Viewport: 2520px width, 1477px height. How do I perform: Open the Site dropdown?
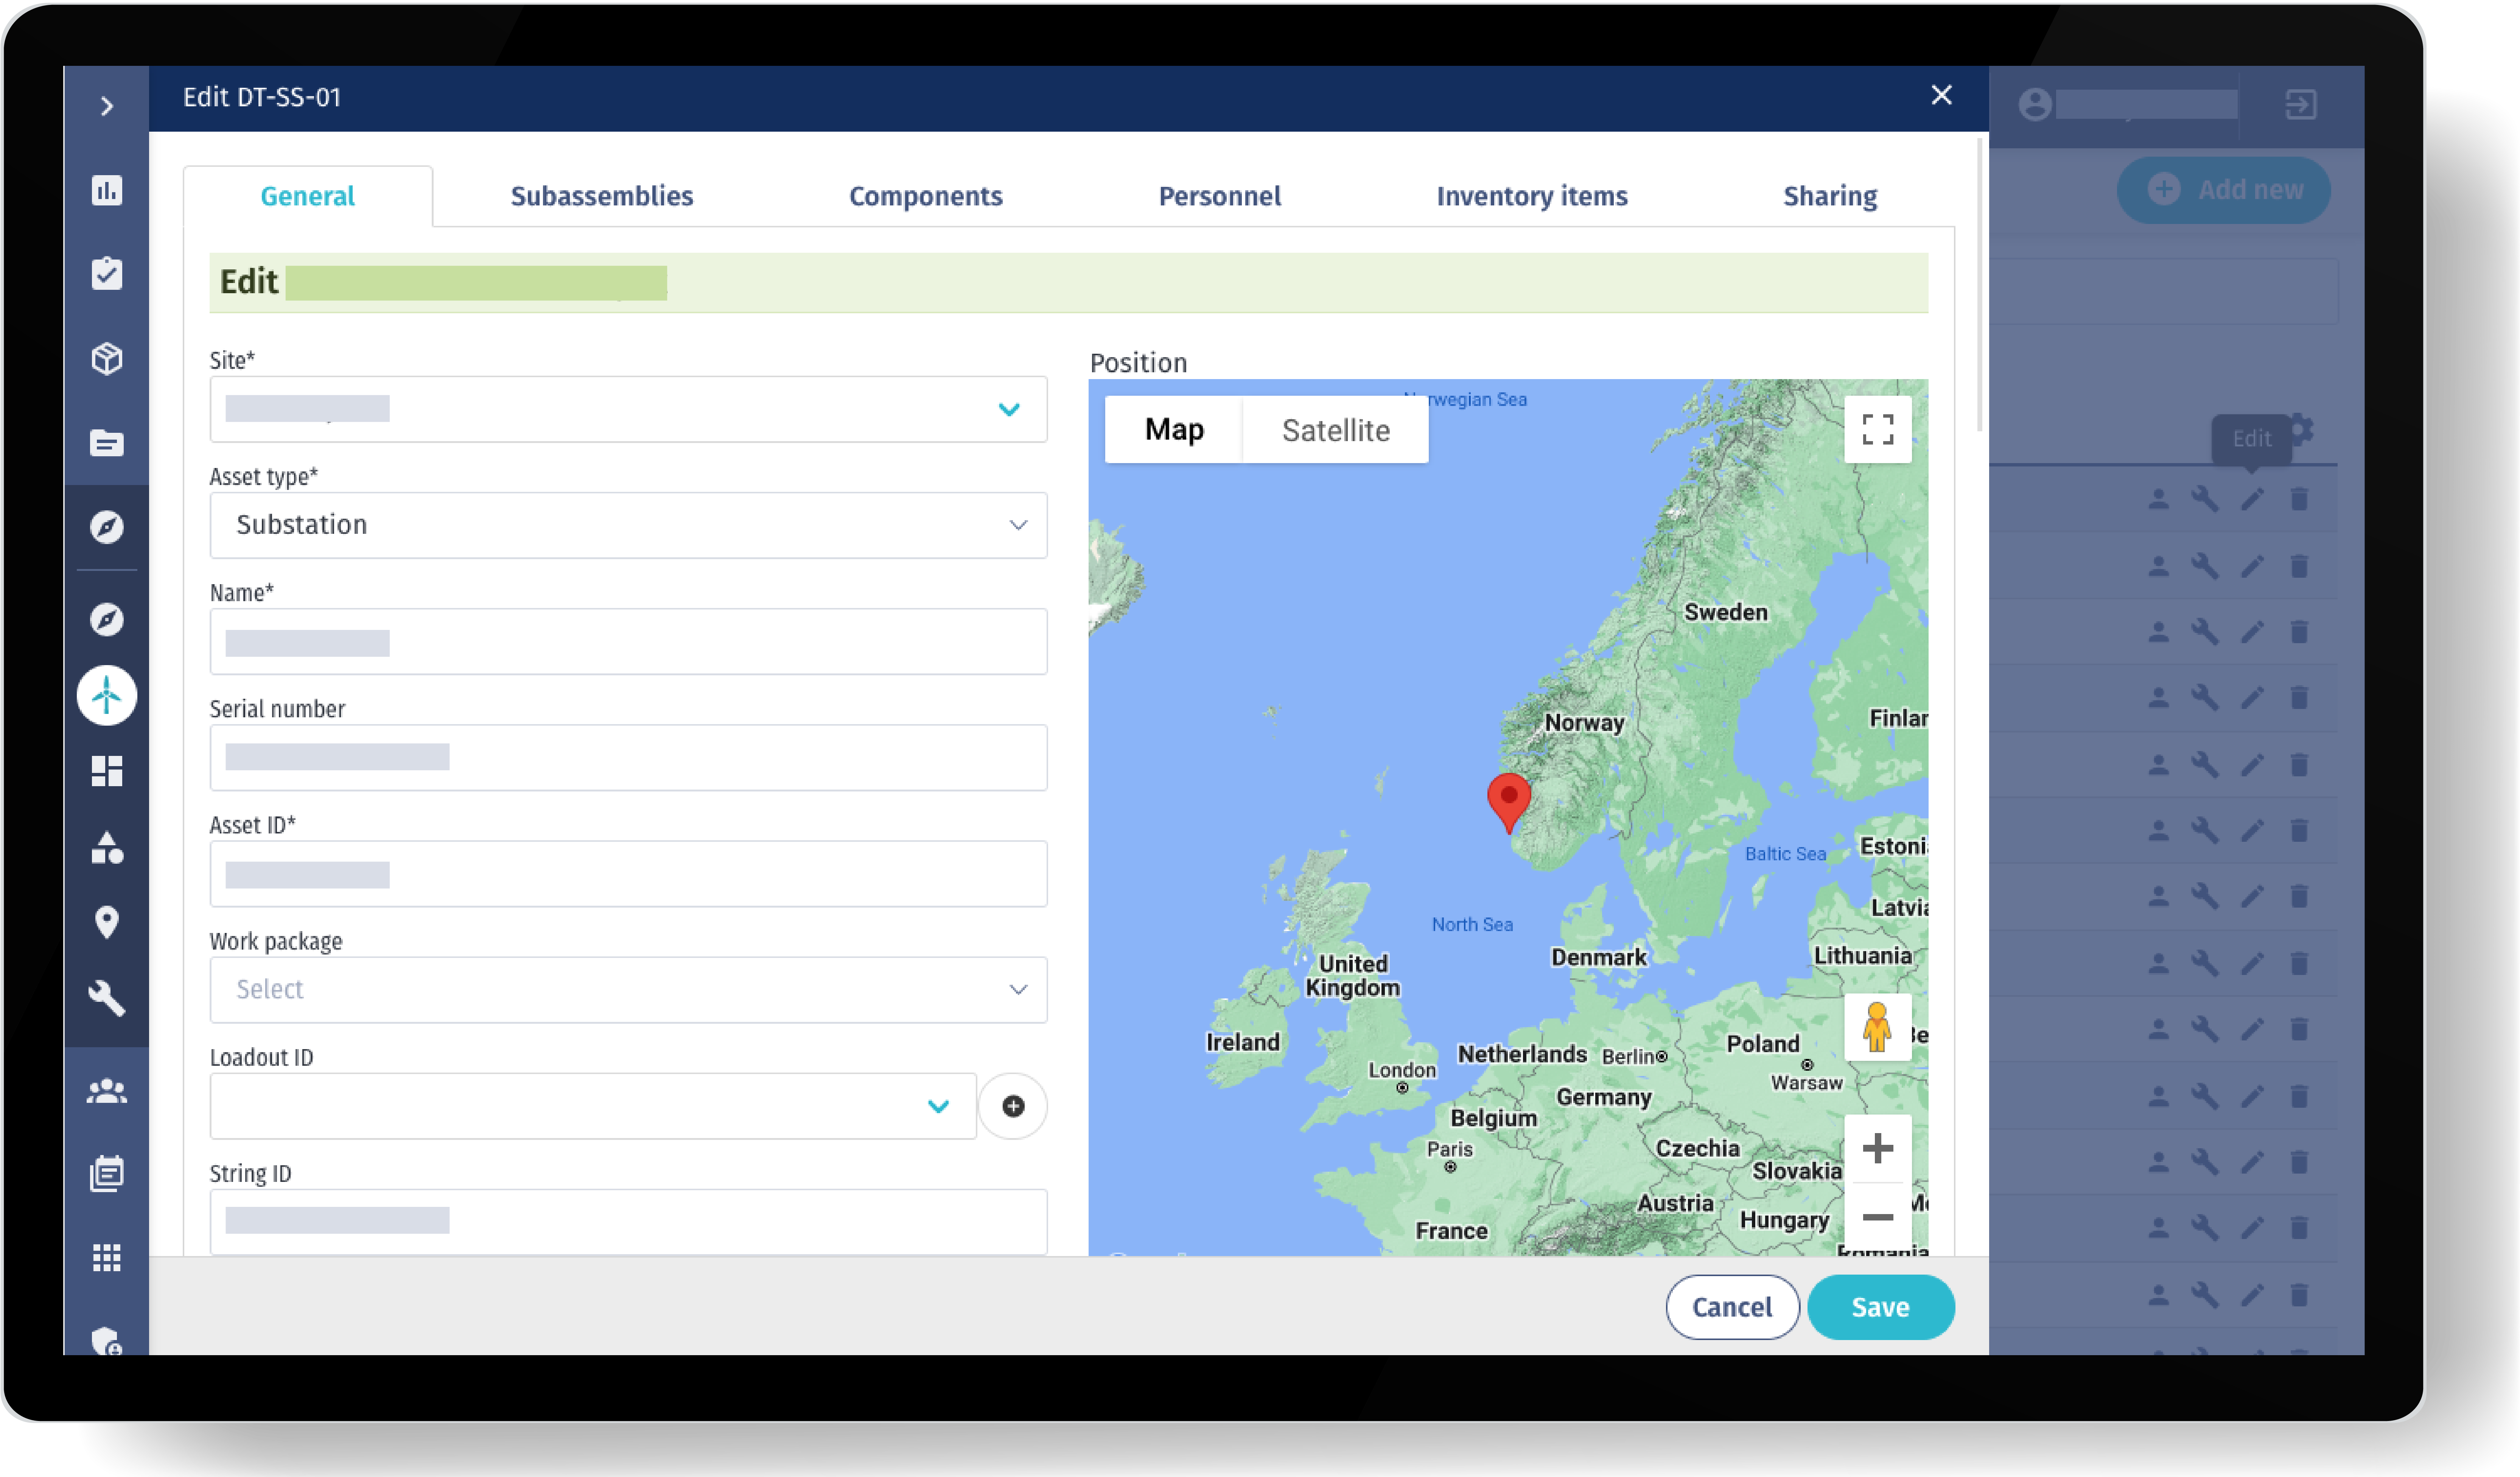(x=628, y=409)
